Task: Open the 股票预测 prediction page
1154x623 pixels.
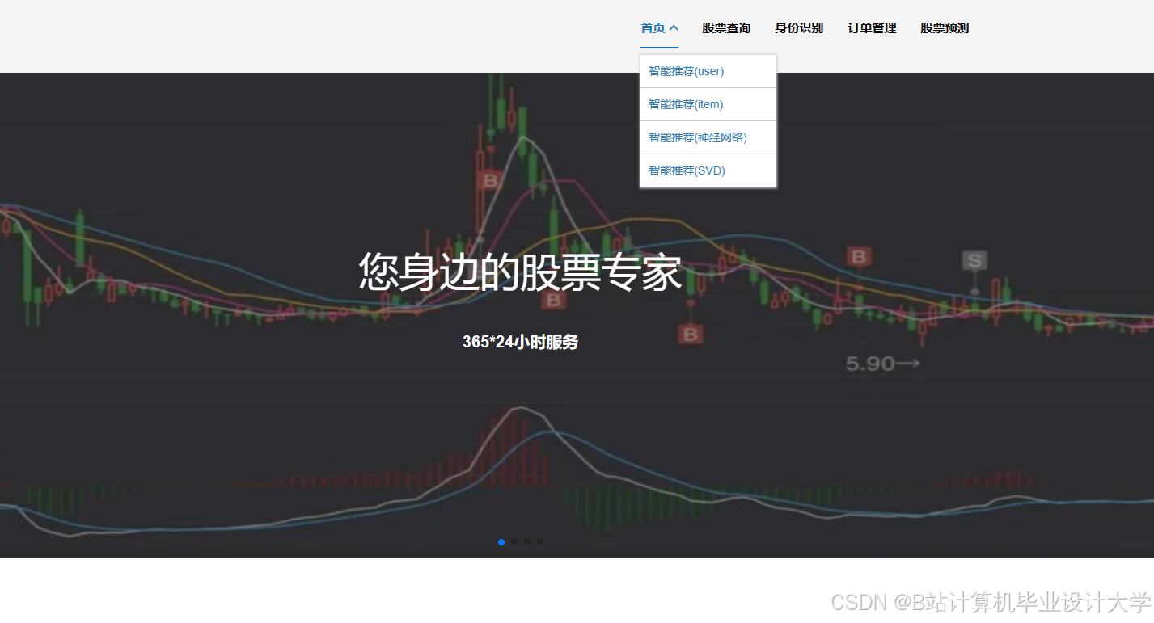Action: [944, 27]
